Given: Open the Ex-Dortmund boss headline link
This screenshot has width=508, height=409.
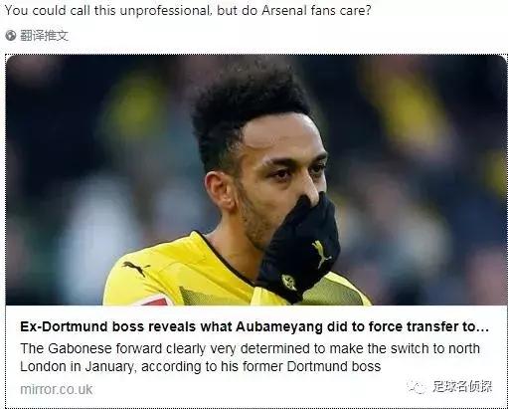Looking at the screenshot, I should click(x=254, y=326).
